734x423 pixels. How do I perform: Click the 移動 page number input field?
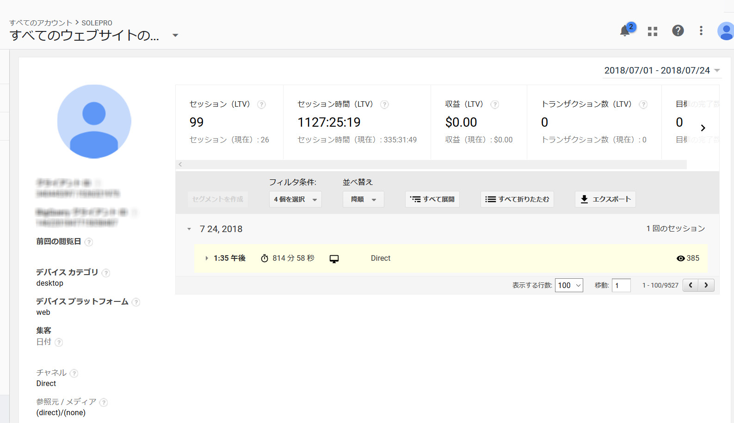(621, 285)
